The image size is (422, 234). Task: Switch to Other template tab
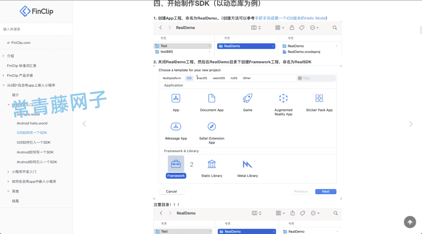247,78
